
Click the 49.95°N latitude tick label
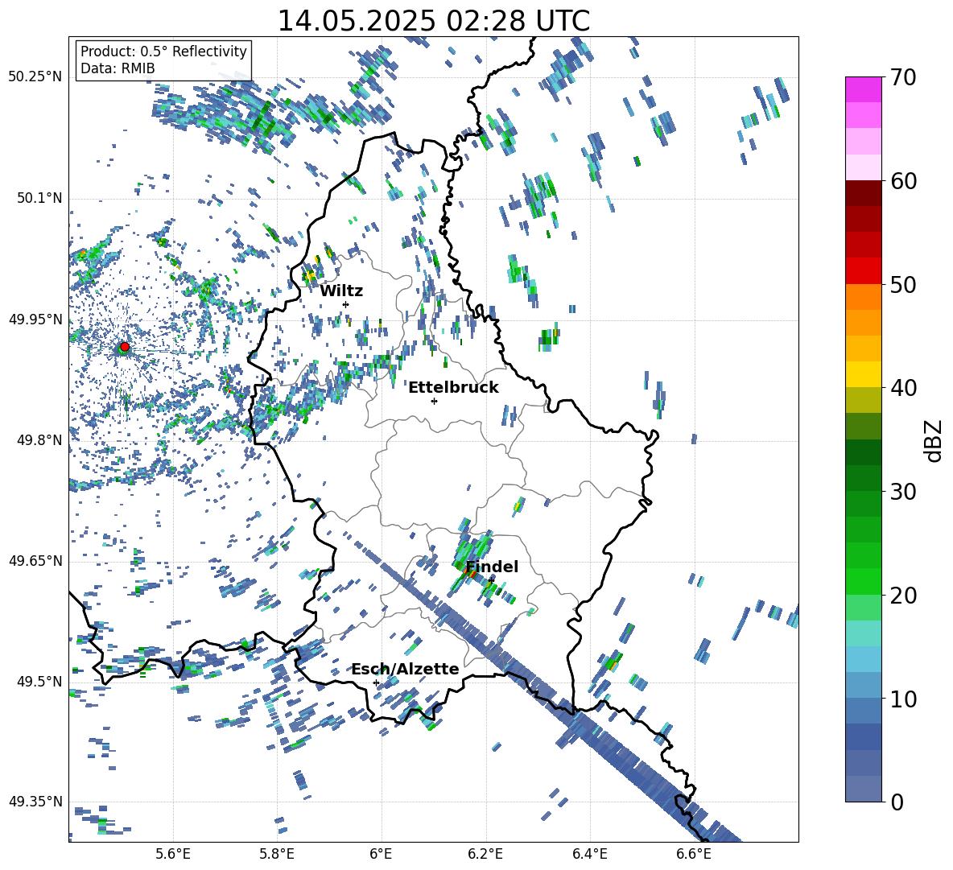point(35,320)
